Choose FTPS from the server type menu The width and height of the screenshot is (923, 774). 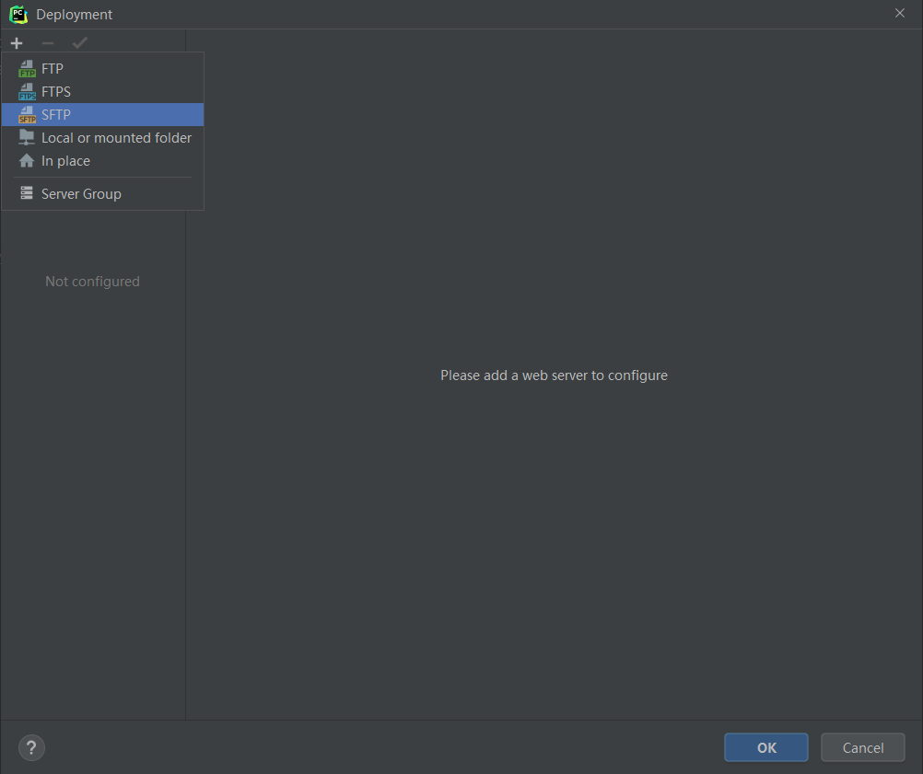(102, 92)
